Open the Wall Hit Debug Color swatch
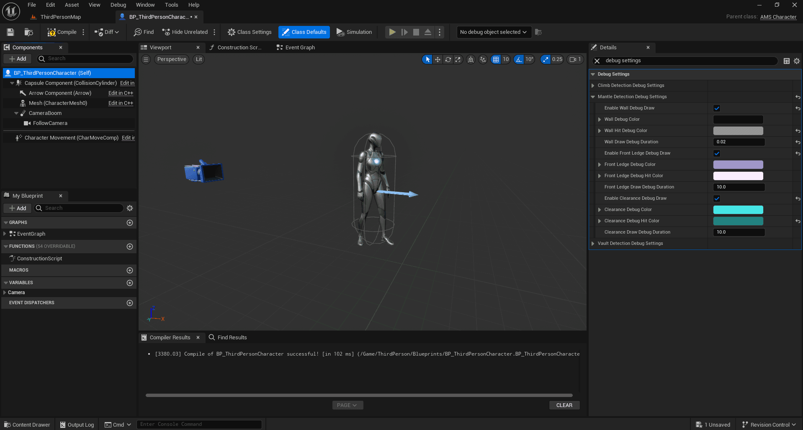 (x=738, y=131)
